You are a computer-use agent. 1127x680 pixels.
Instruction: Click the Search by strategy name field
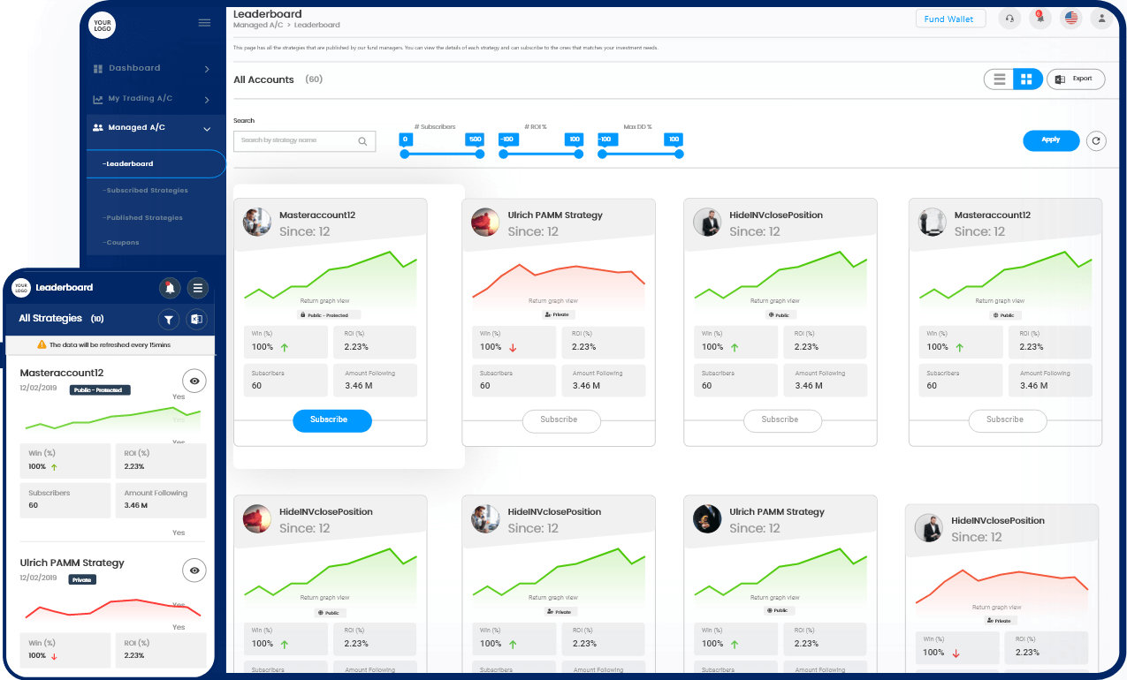coord(304,141)
